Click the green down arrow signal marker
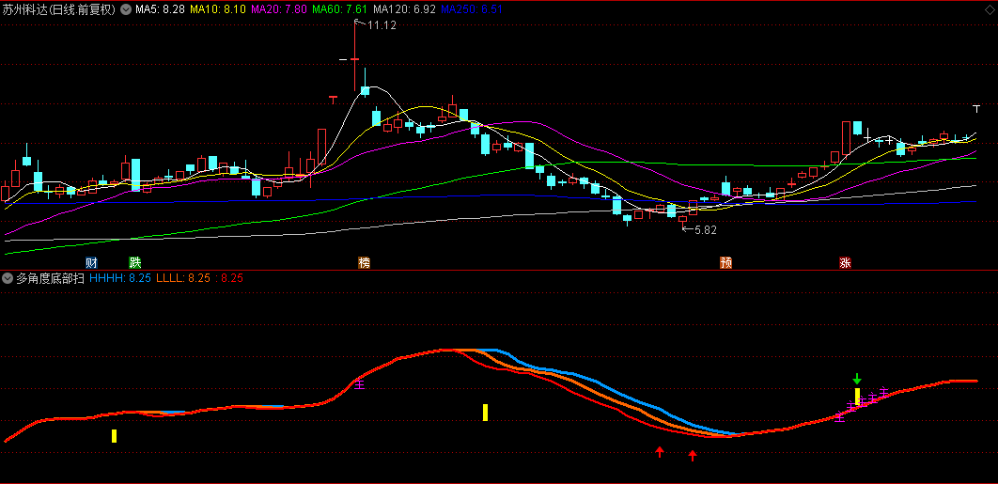 [857, 379]
